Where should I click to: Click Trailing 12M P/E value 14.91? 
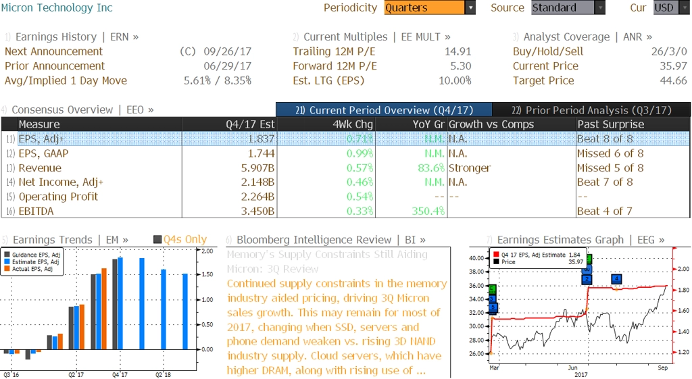(458, 51)
